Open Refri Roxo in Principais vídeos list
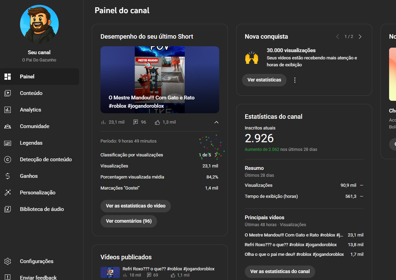The image size is (396, 280). click(x=291, y=245)
